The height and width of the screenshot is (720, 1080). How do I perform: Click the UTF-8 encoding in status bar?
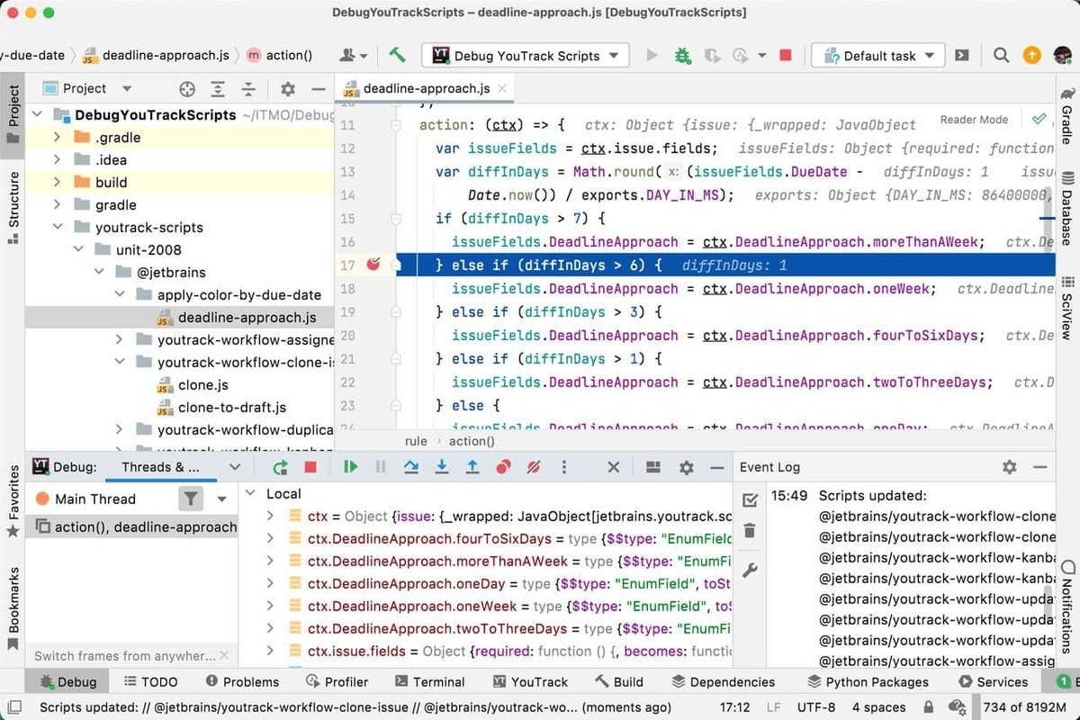click(x=816, y=707)
